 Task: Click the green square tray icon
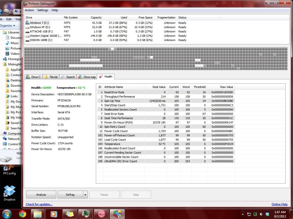coord(255,214)
